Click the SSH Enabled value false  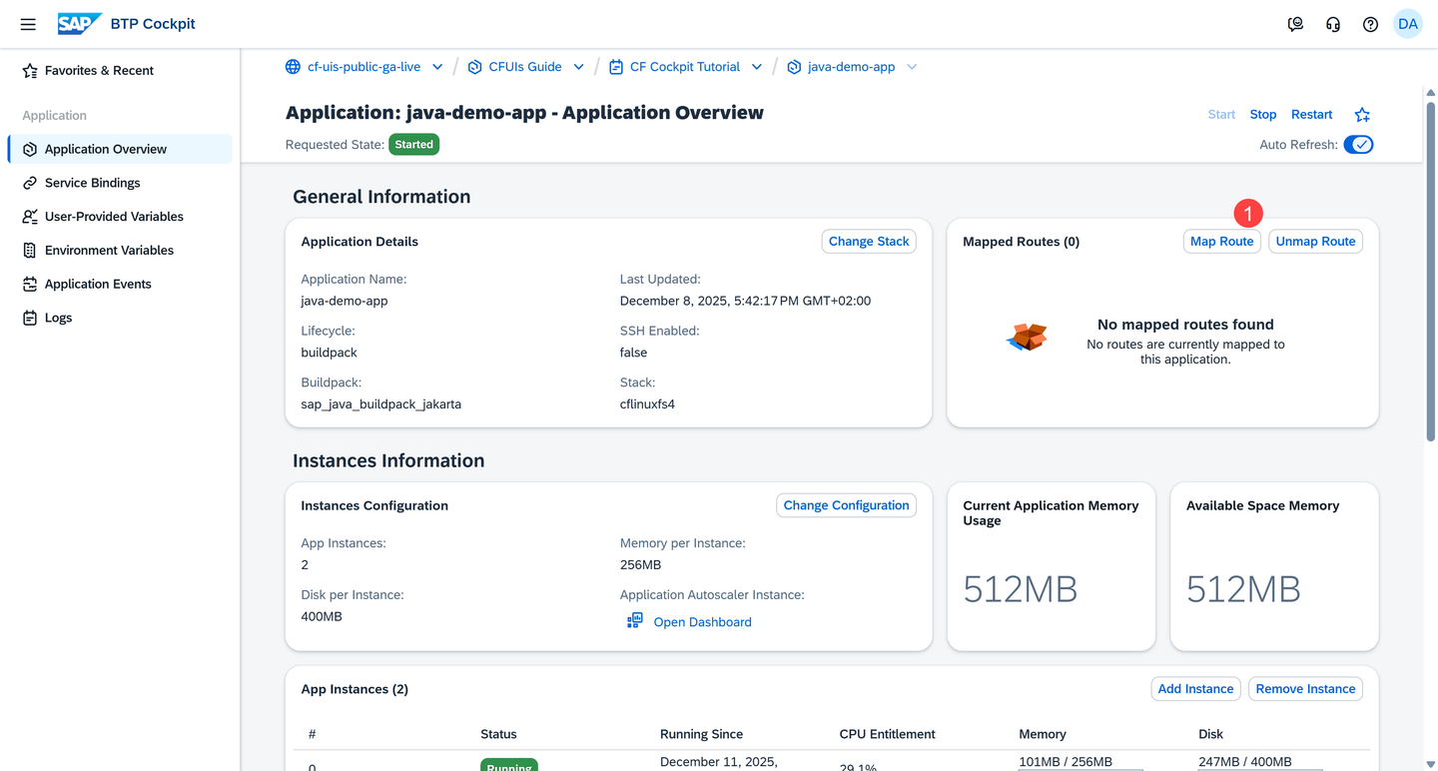633,353
